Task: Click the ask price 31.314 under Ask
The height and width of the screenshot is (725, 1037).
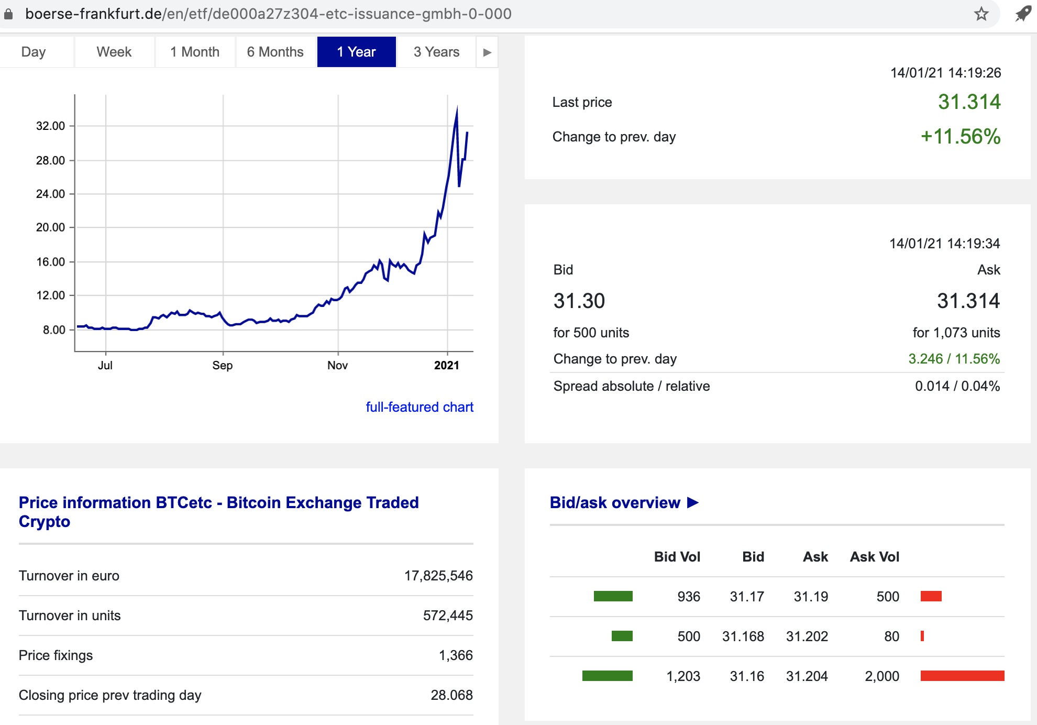Action: click(x=968, y=301)
